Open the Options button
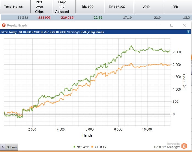 tap(9, 147)
